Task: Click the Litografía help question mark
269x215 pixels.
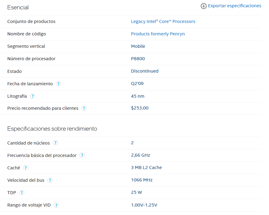Action: click(33, 96)
